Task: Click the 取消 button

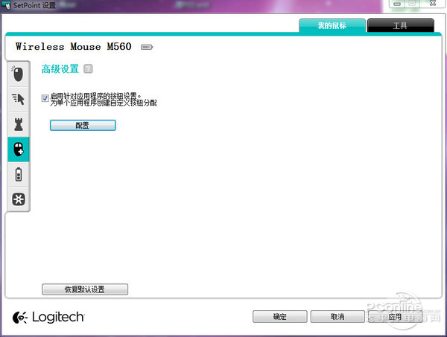Action: coord(337,316)
